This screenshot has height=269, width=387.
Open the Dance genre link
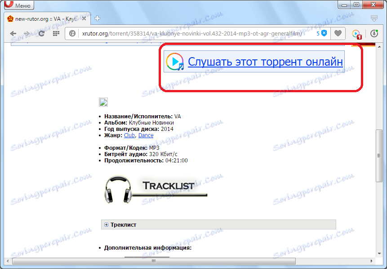click(146, 135)
